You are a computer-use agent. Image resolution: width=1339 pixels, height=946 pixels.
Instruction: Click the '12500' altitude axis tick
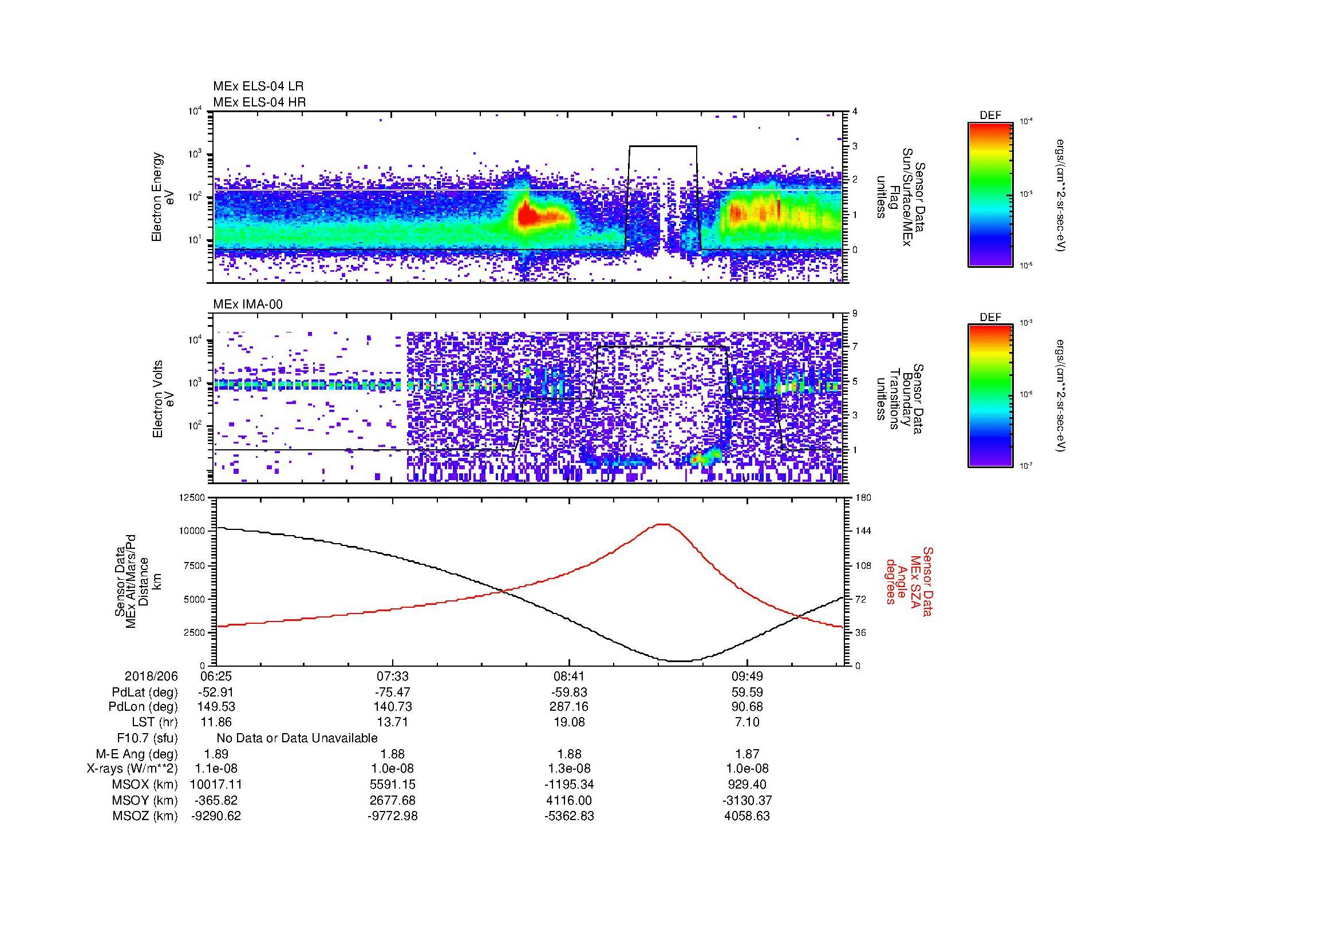[193, 497]
